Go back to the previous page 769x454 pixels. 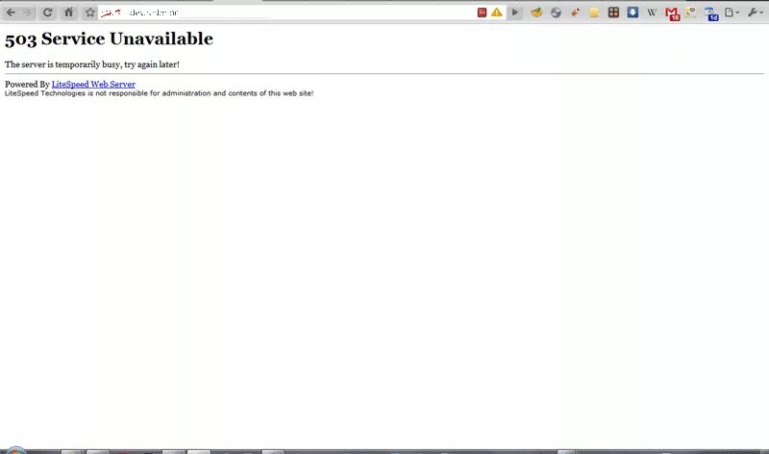point(11,13)
